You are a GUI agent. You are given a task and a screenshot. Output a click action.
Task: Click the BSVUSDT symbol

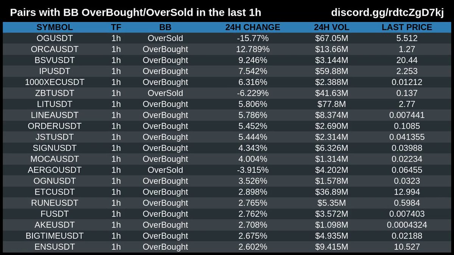click(55, 60)
